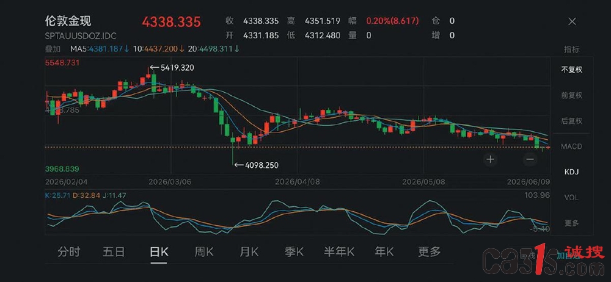Switch to 周K weekly chart tab
Image resolution: width=611 pixels, height=282 pixels.
(204, 252)
